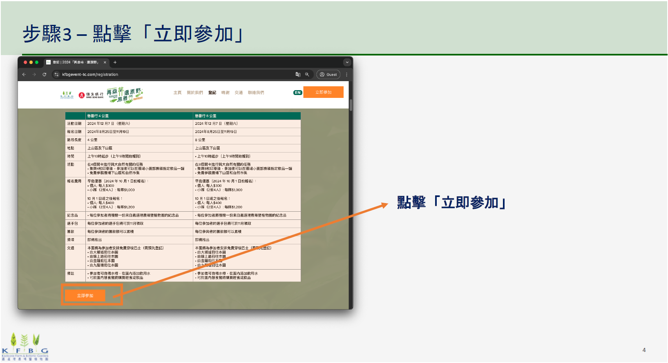
Task: Open the zoom magnifier icon in address bar
Action: (x=307, y=75)
